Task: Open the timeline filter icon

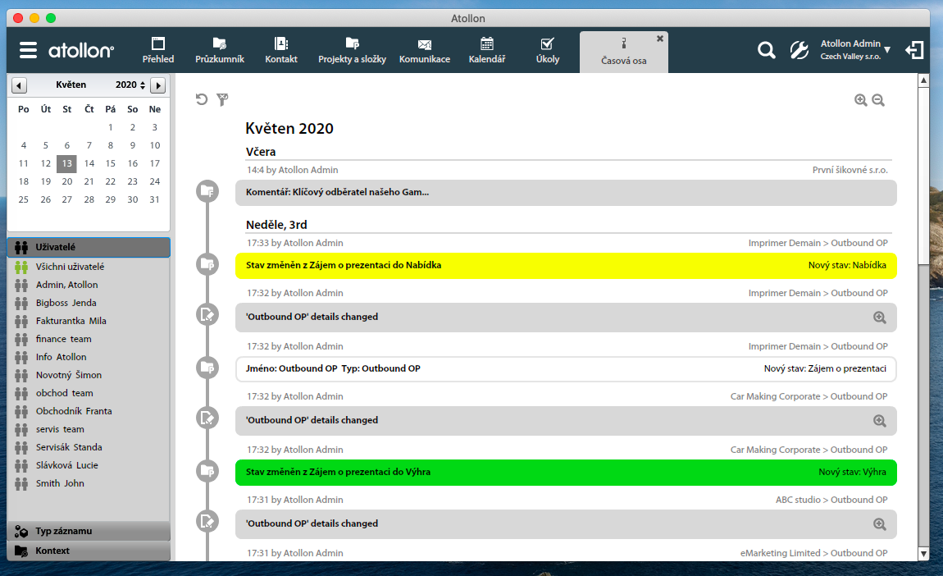Action: pos(222,100)
